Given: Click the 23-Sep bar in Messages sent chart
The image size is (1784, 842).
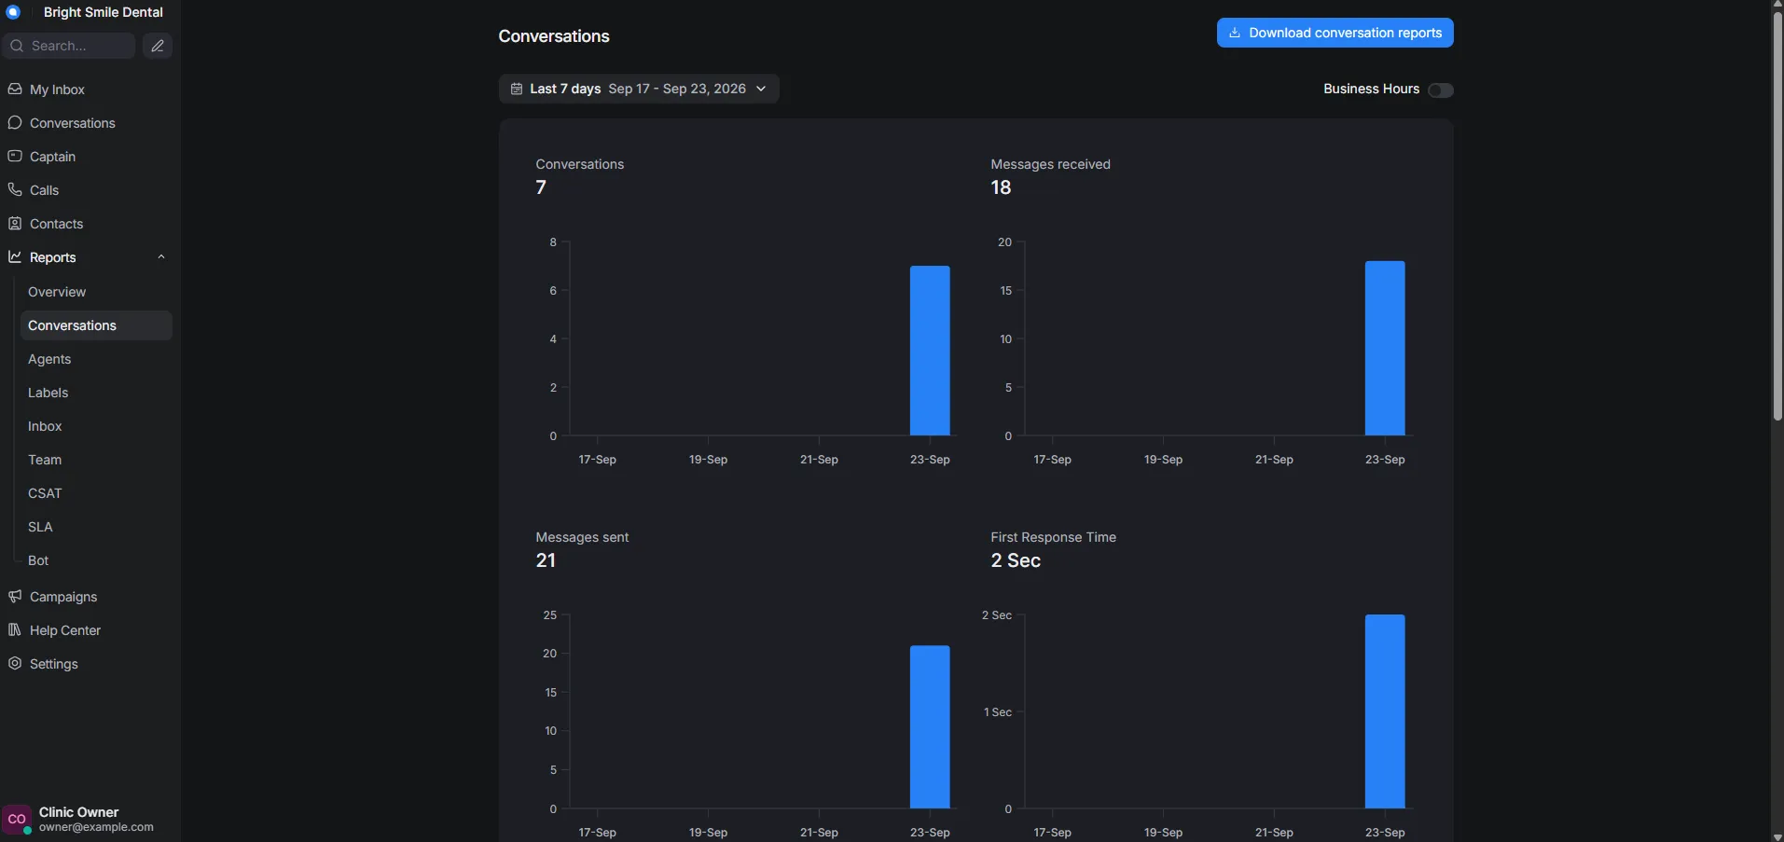Looking at the screenshot, I should [x=930, y=727].
